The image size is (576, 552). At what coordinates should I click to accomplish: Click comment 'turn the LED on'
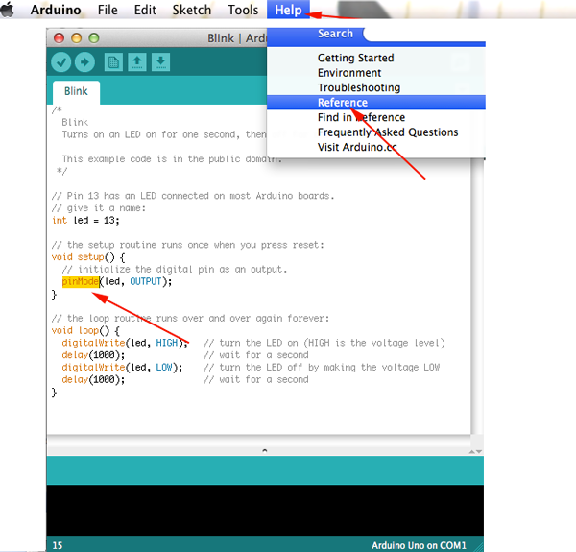point(324,343)
